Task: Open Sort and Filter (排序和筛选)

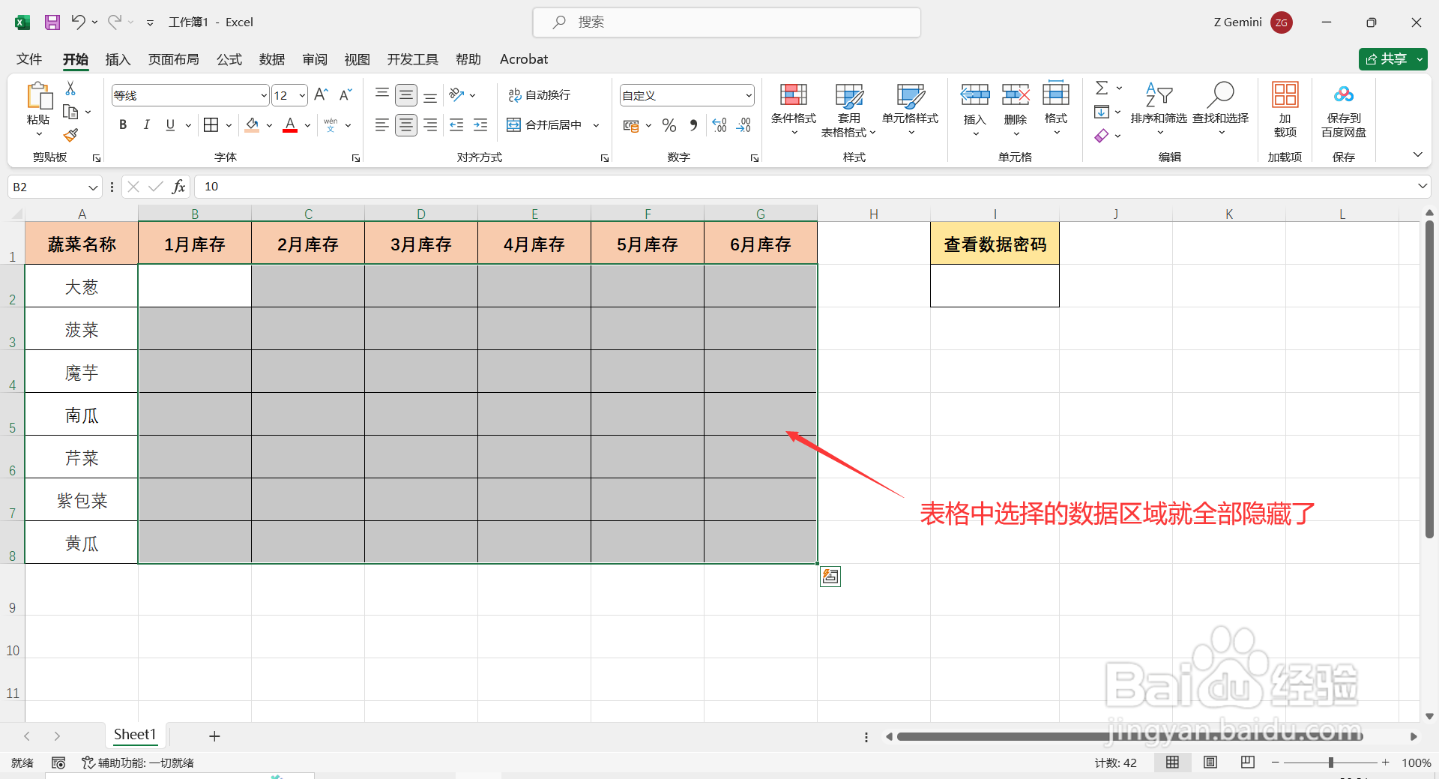Action: pos(1159,109)
